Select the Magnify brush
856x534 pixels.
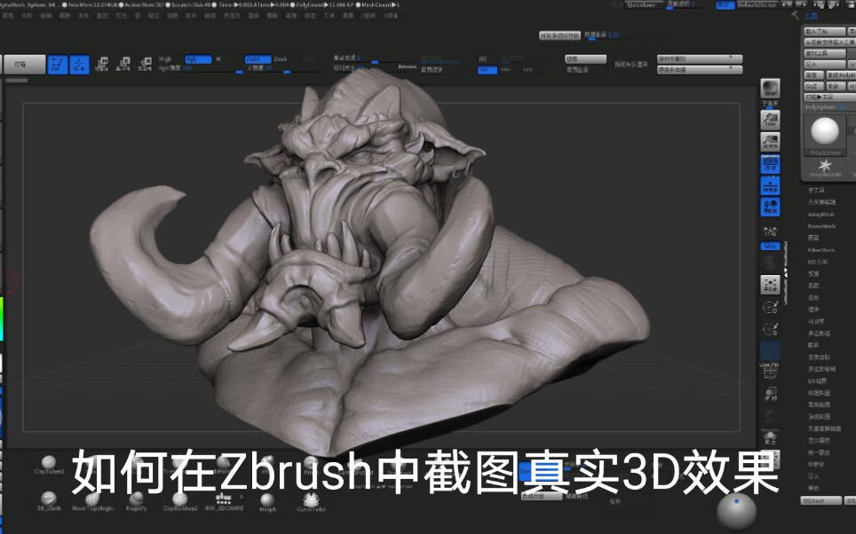137,501
